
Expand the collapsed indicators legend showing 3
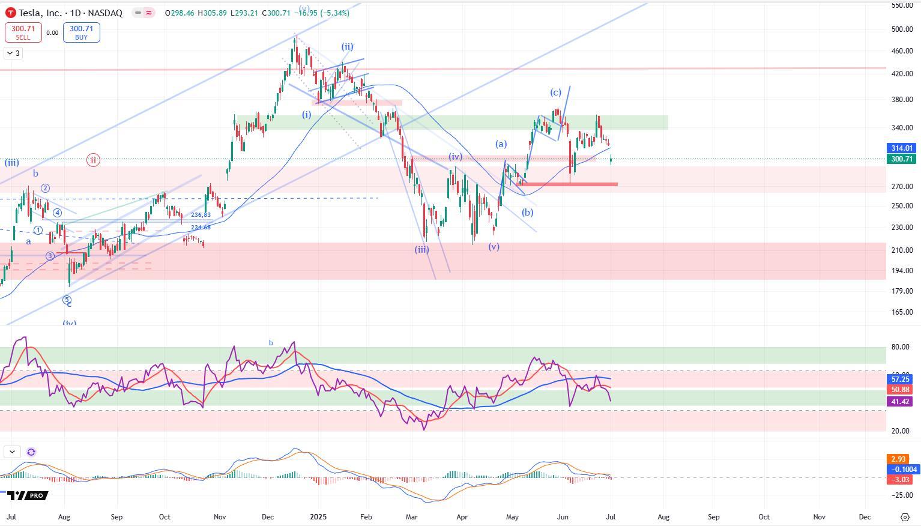pos(13,53)
